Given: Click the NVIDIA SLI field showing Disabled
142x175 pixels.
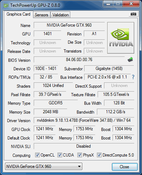Looking at the screenshot, I should point(84,146).
